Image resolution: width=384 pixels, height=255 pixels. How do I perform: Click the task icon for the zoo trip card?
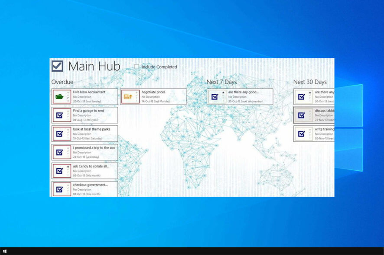point(59,153)
